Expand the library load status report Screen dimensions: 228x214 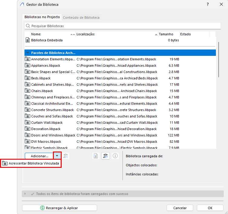(25, 194)
